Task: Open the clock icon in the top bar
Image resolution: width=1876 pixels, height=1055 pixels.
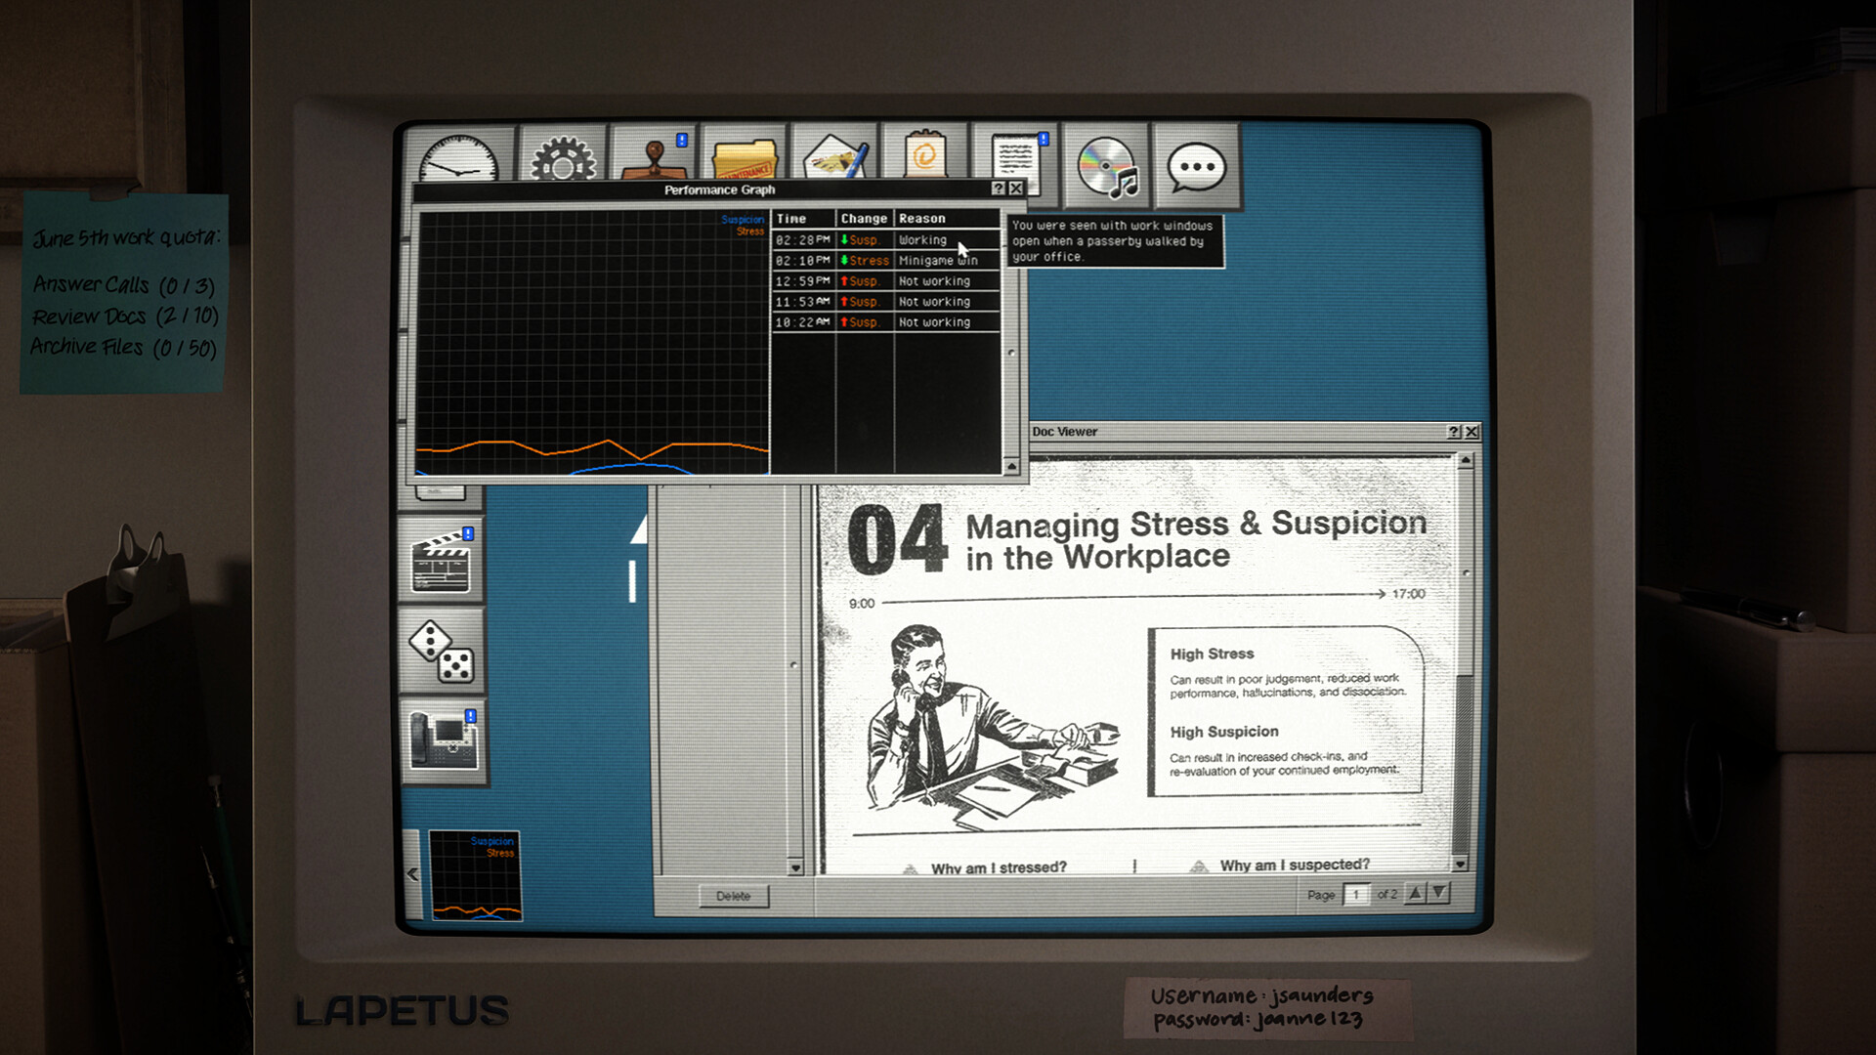Action: (459, 154)
